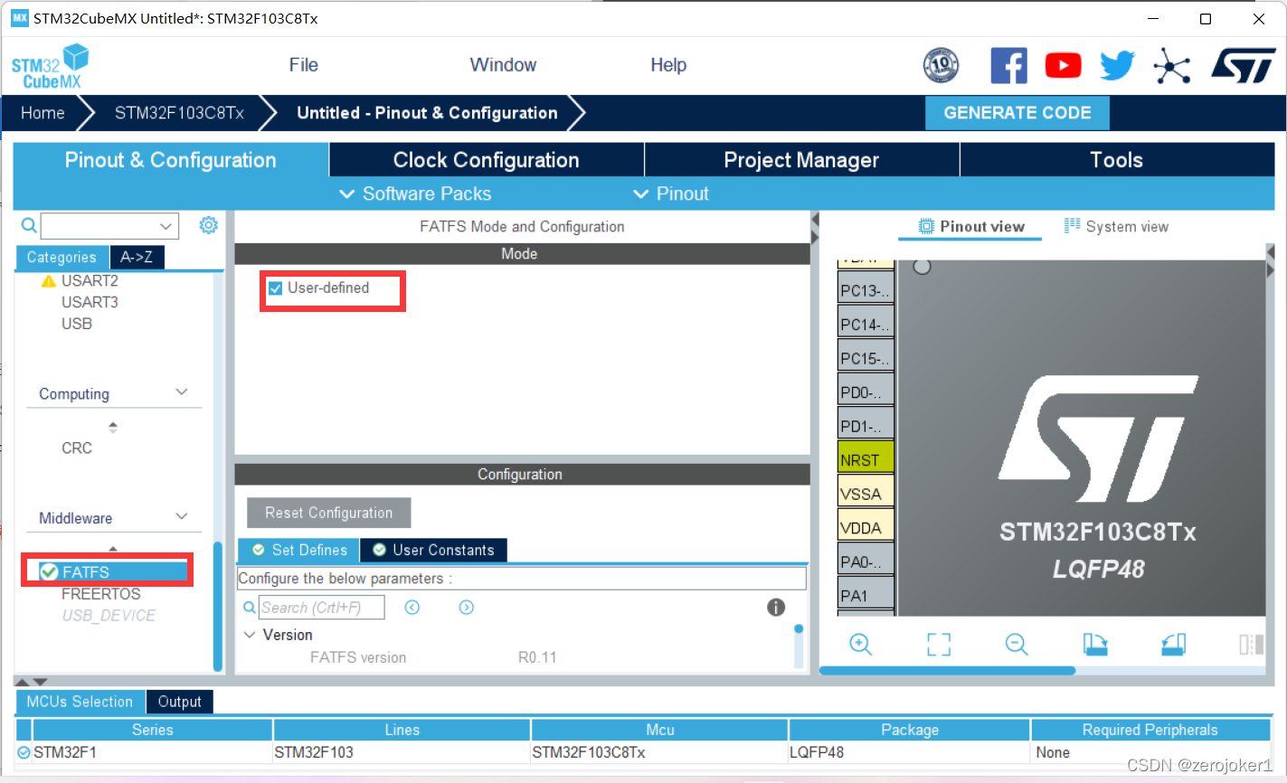Select the USART3 peripheral
This screenshot has width=1287, height=783.
(90, 302)
